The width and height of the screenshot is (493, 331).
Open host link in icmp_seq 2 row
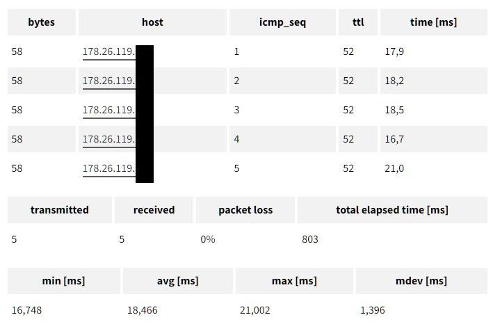[109, 81]
